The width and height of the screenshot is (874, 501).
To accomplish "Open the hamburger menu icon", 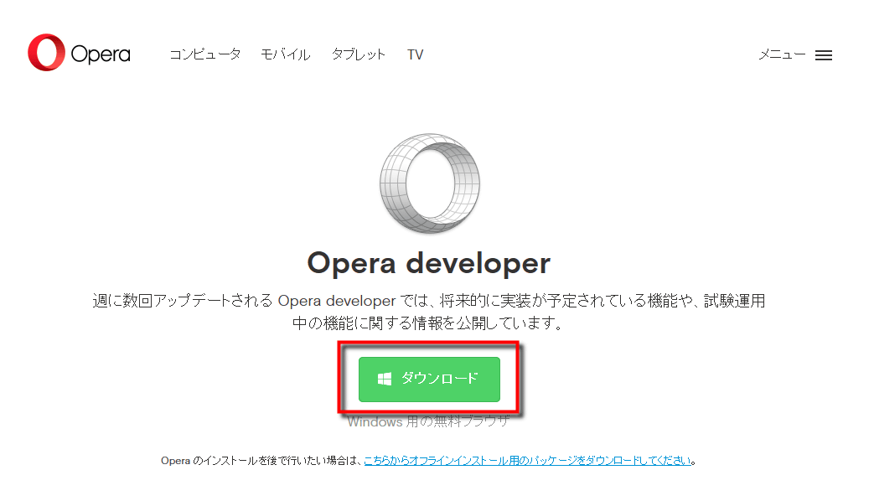I will point(823,55).
